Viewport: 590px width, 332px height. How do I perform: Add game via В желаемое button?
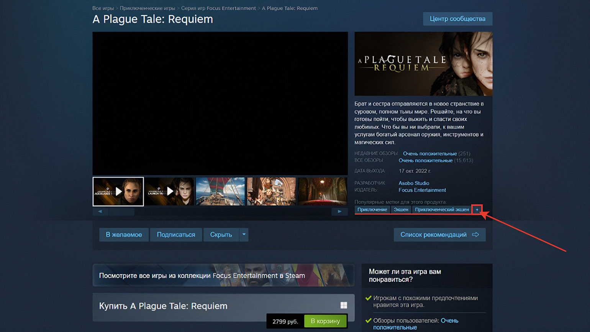(x=124, y=235)
